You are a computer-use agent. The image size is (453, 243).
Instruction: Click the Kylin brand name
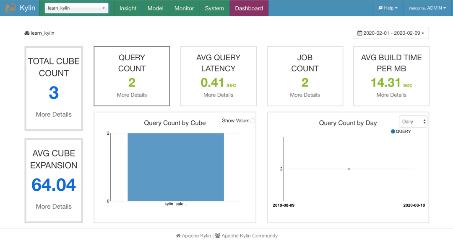[x=27, y=8]
